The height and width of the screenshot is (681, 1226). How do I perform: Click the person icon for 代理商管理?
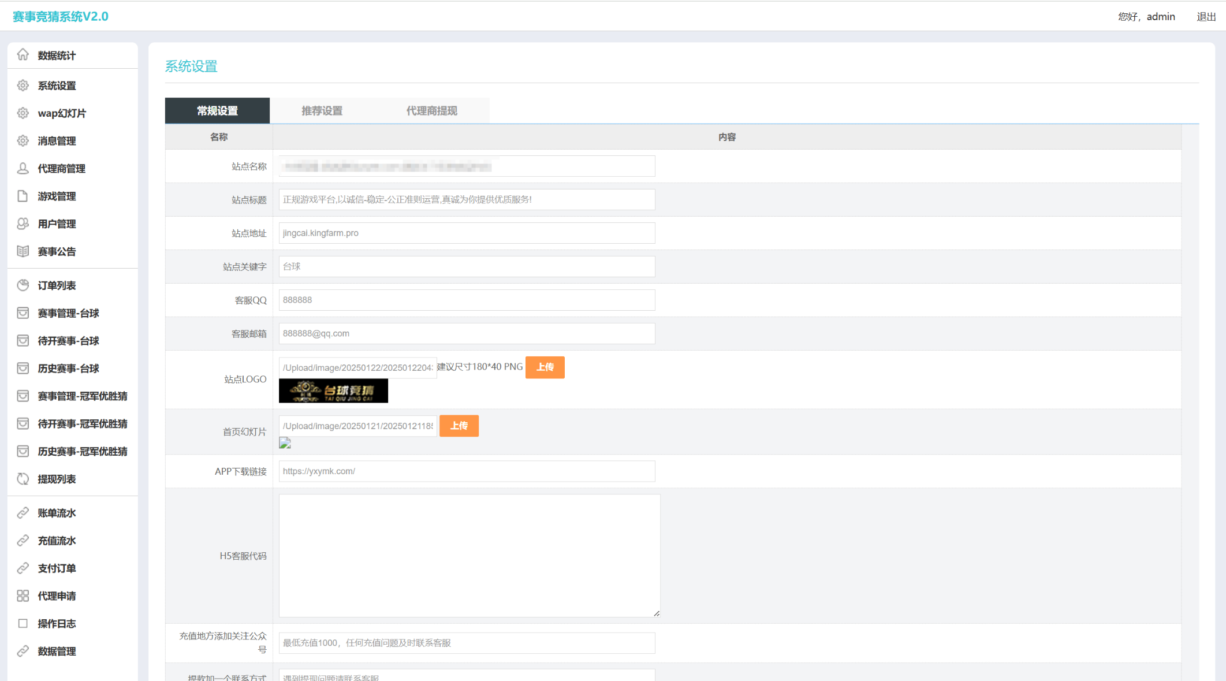tap(23, 169)
